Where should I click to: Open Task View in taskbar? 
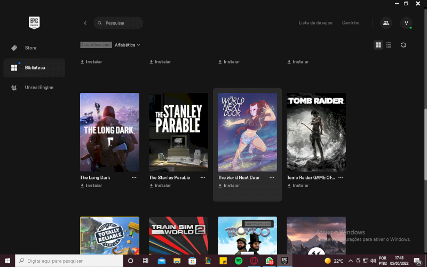[146, 261]
